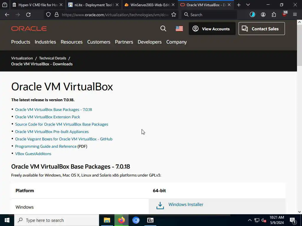Click the muted volume tray icon

pyautogui.click(x=264, y=220)
